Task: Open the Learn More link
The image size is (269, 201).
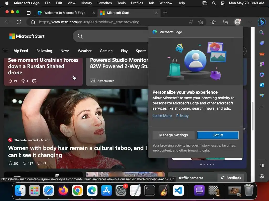Action: [162, 116]
